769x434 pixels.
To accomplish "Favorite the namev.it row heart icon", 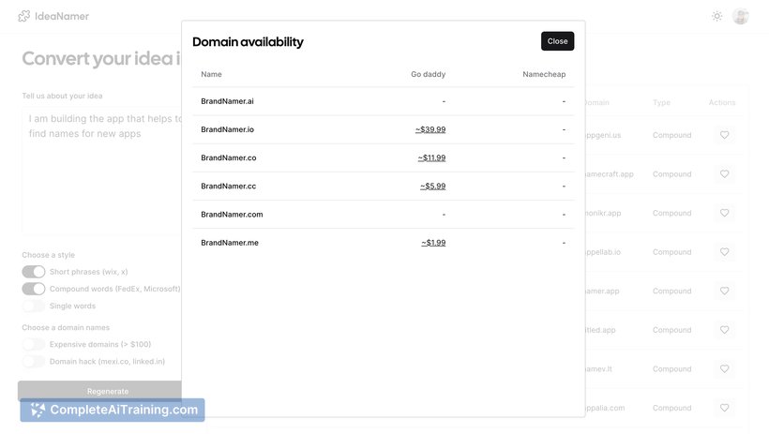I will [724, 368].
